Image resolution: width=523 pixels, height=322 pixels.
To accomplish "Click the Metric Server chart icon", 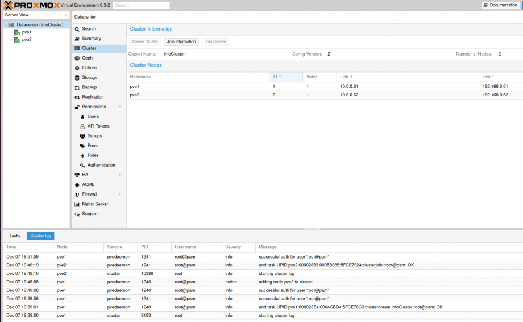I will [x=77, y=204].
